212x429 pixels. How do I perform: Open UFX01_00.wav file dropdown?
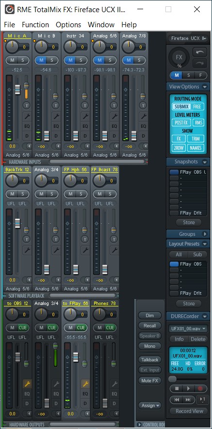[188, 329]
